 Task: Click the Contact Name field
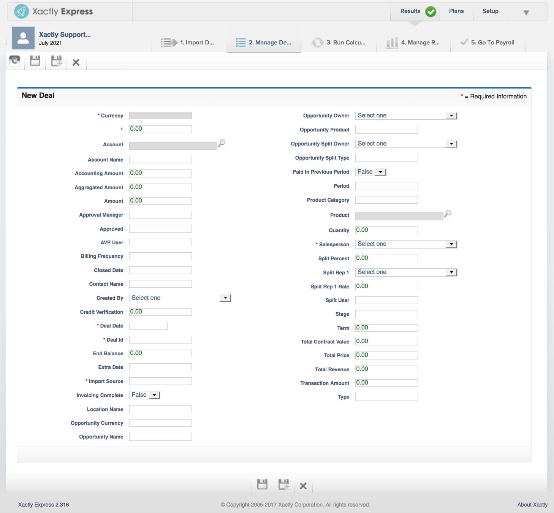[x=160, y=284]
